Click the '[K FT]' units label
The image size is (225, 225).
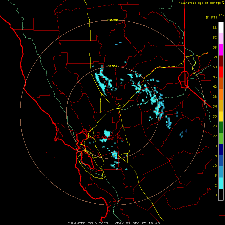pos(211,17)
